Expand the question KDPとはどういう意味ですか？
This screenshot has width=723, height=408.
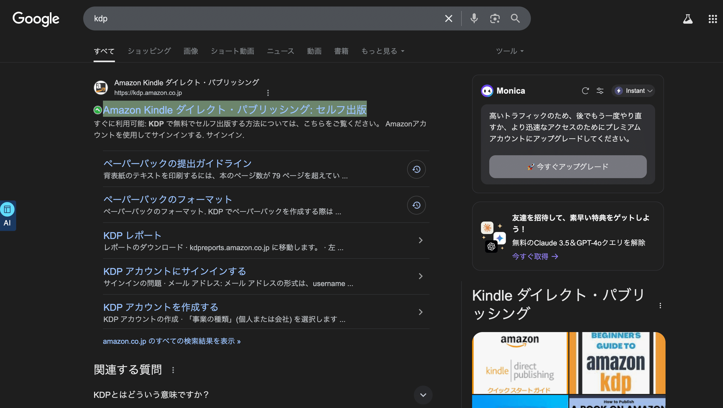423,394
